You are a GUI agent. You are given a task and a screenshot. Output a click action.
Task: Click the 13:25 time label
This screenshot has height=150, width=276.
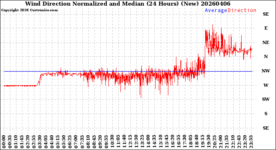[x=142, y=142]
